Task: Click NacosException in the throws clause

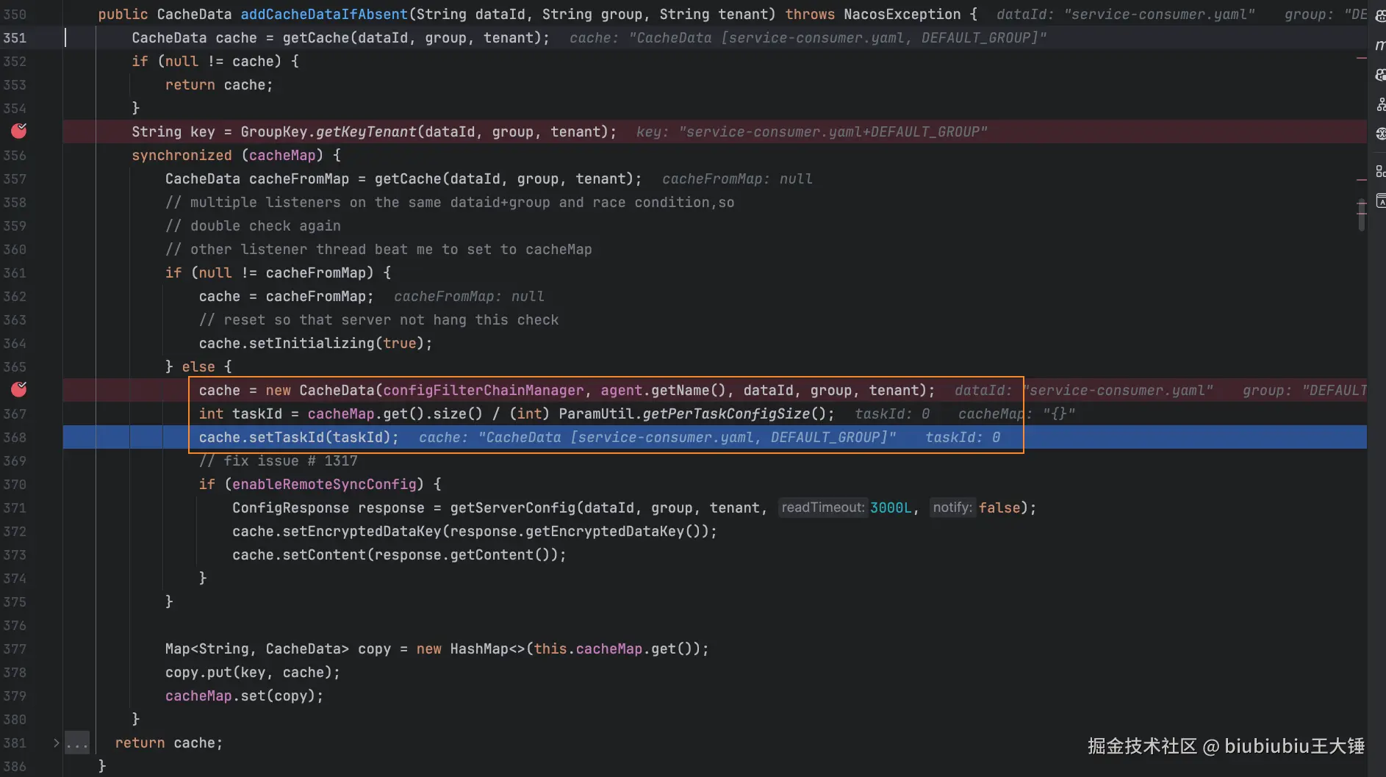Action: click(x=902, y=14)
